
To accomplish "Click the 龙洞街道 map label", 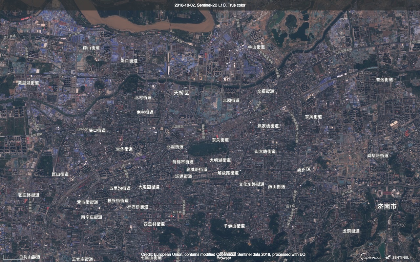I will click(x=351, y=231).
